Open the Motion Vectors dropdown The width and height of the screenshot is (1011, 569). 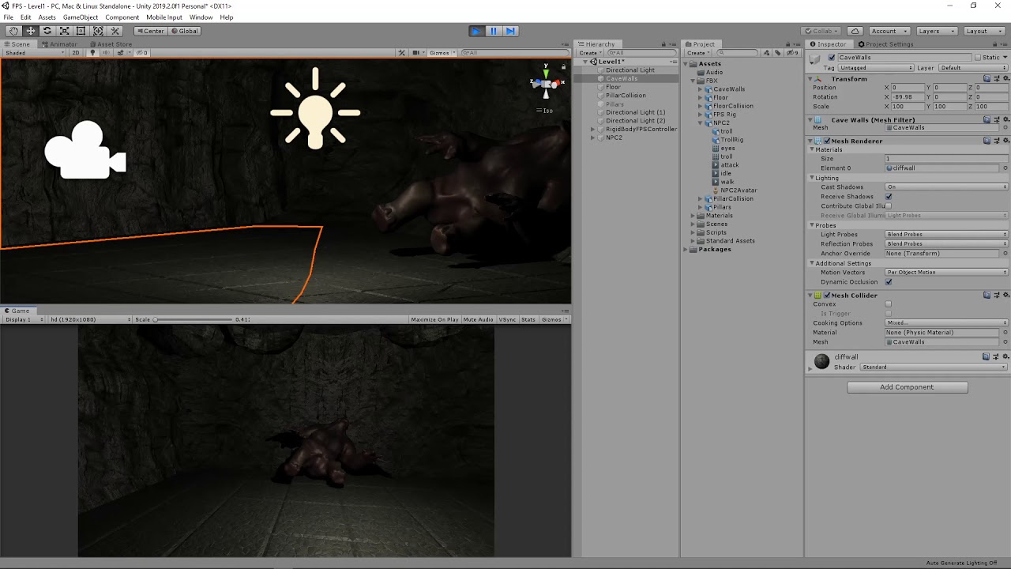[947, 273]
